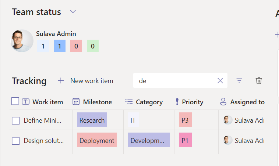Check the Define Mini... row checkbox
Screen dimensions: 279x166
[15, 120]
